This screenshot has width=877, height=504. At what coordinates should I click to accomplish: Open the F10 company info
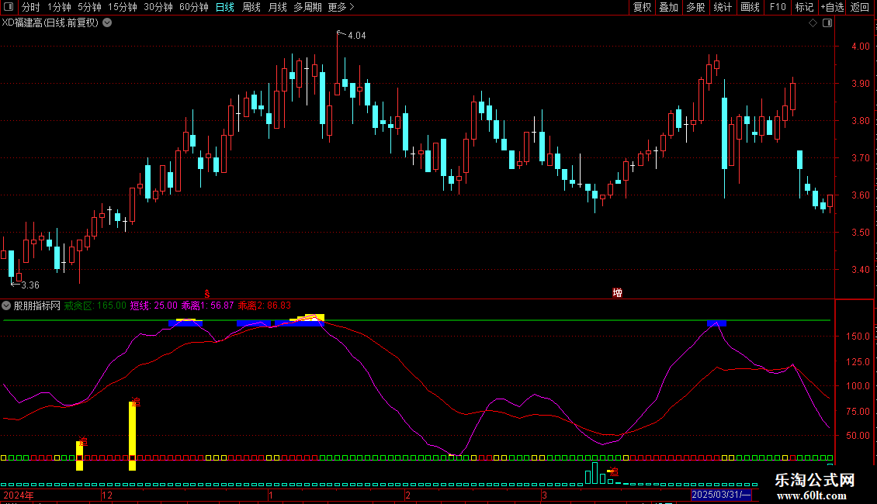point(778,7)
